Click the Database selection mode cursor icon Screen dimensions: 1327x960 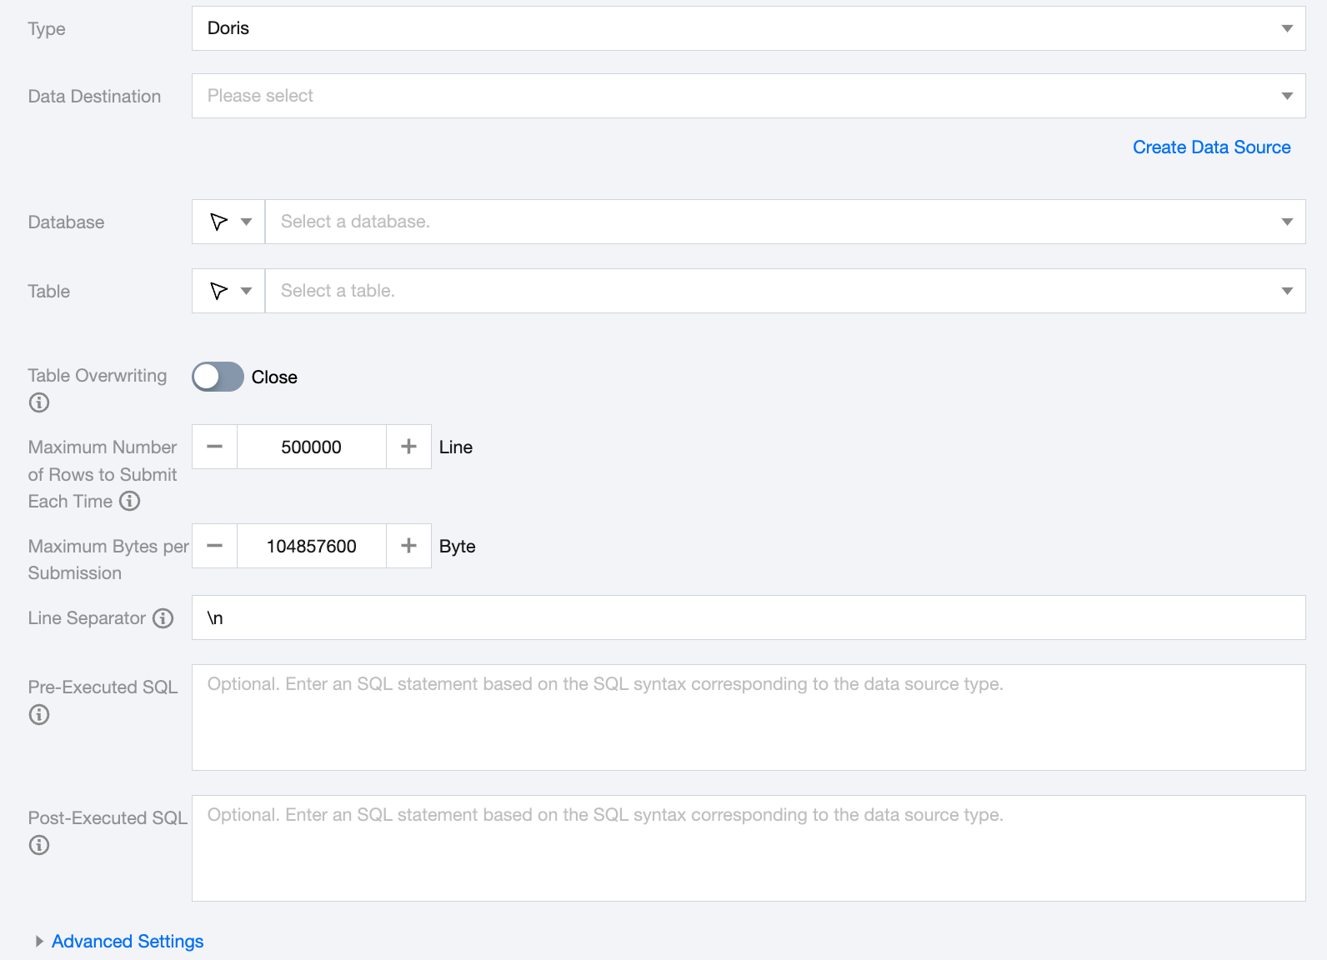[x=219, y=222]
